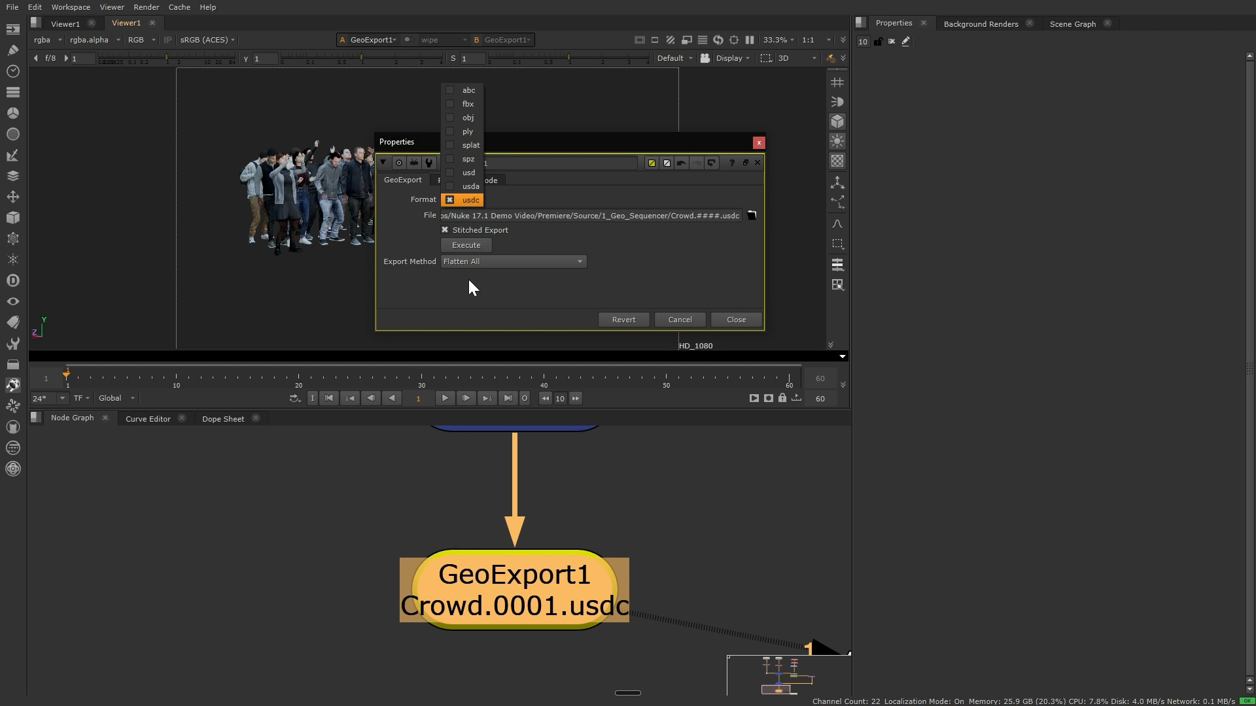Click the grid icon on the viewer's right strip

tap(837, 82)
